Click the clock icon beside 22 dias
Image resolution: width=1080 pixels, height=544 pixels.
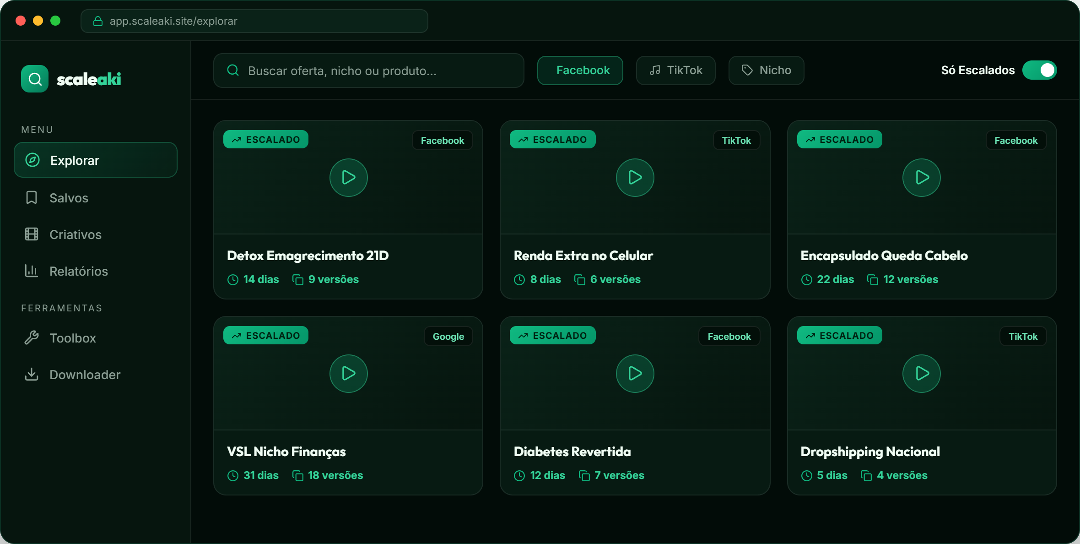point(807,279)
